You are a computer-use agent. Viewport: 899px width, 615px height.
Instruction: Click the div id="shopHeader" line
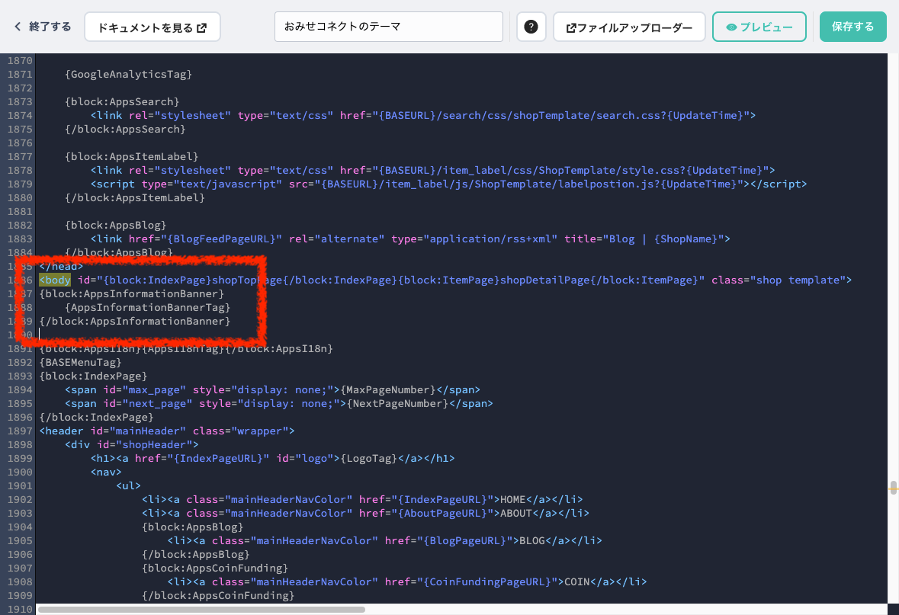pos(132,444)
